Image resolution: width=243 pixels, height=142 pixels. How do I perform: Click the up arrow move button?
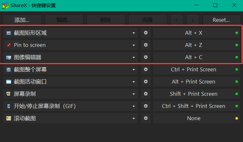coord(176,20)
